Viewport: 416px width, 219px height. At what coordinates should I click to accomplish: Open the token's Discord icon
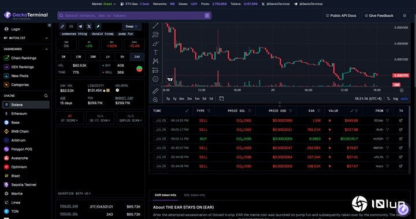tap(71, 27)
